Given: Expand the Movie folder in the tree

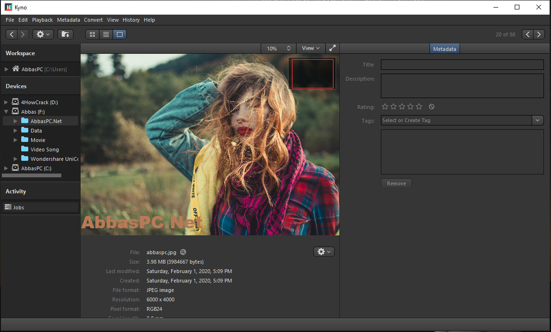Looking at the screenshot, I should pyautogui.click(x=15, y=140).
